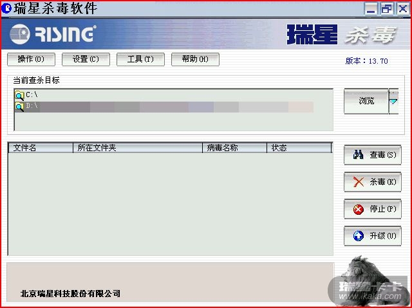Restore the 瑞星杀毒软件 window size
The height and width of the screenshot is (308, 412).
point(387,8)
